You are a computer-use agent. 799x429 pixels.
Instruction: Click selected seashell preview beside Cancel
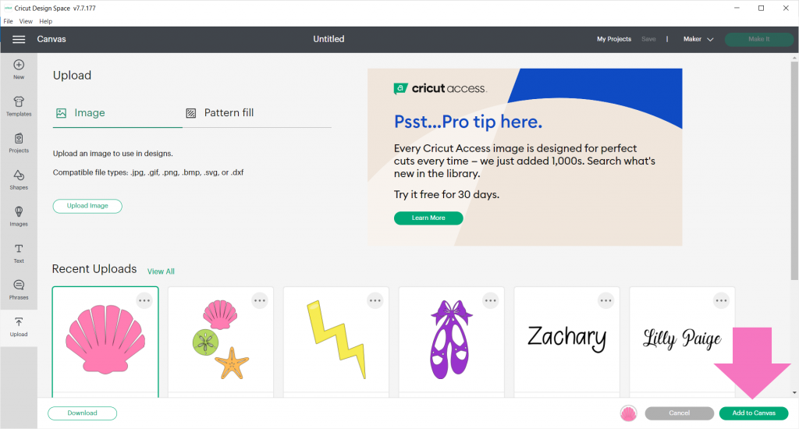[x=628, y=413]
